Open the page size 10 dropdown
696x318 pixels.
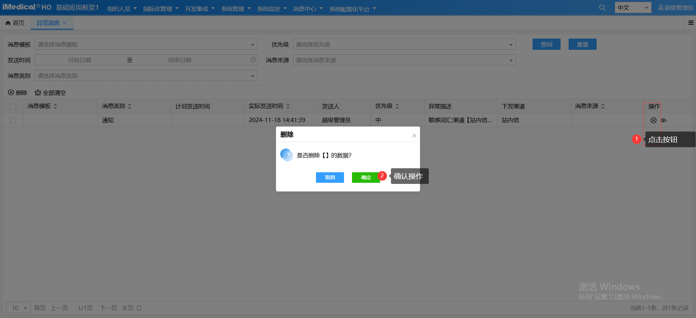click(19, 308)
